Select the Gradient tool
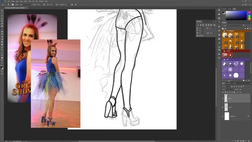This screenshot has width=252, height=142. point(2,39)
